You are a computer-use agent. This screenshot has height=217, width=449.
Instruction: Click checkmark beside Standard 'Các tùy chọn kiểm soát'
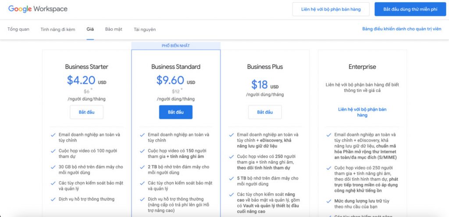point(142,183)
